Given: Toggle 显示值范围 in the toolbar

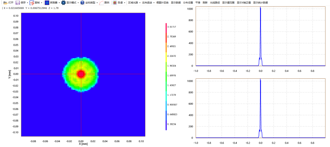Looking at the screenshot, I should (228, 3).
